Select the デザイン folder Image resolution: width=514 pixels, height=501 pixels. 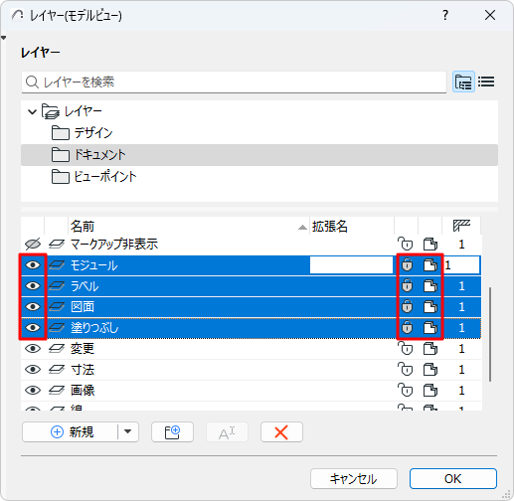(x=259, y=133)
